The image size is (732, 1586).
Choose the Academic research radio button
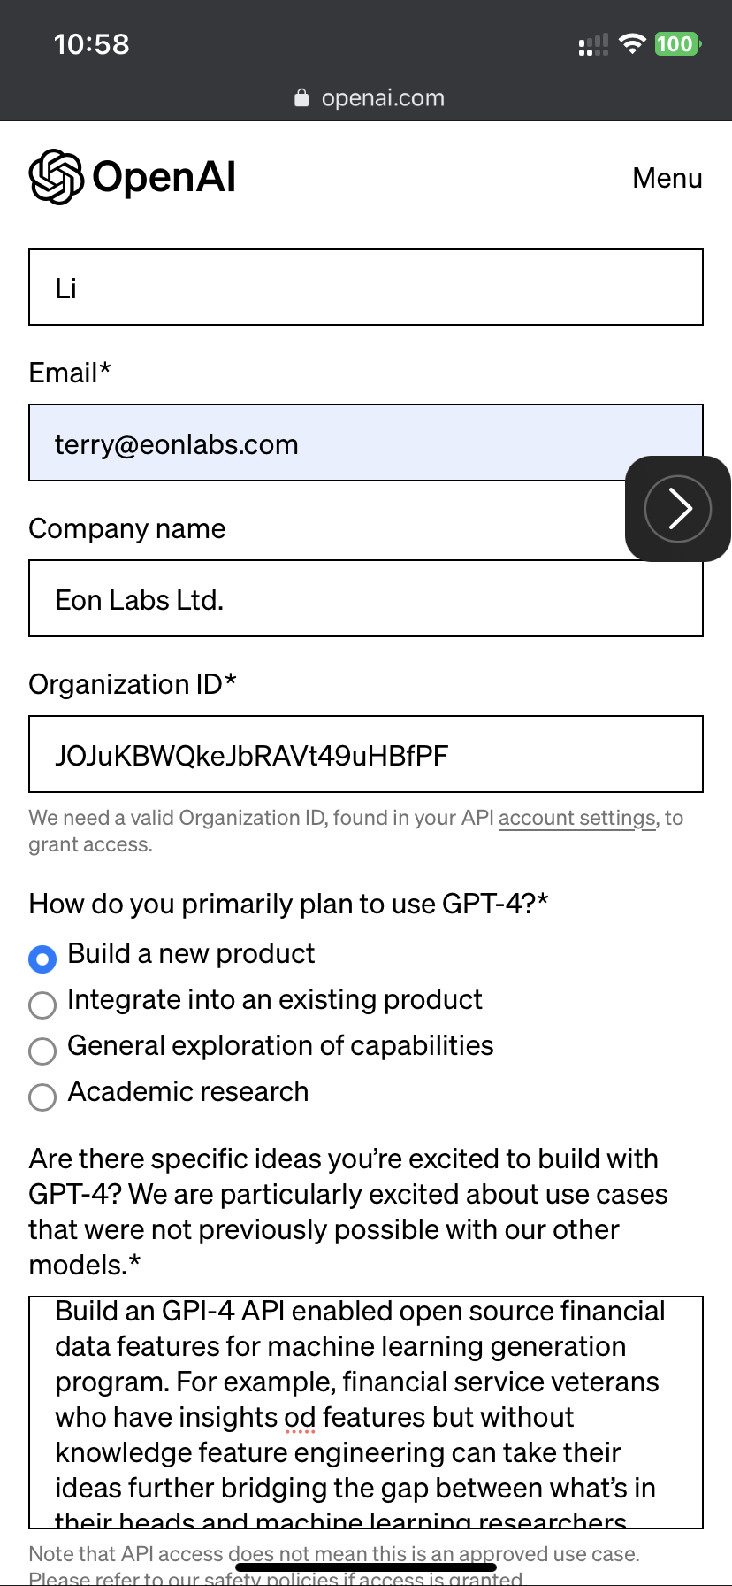[42, 1097]
